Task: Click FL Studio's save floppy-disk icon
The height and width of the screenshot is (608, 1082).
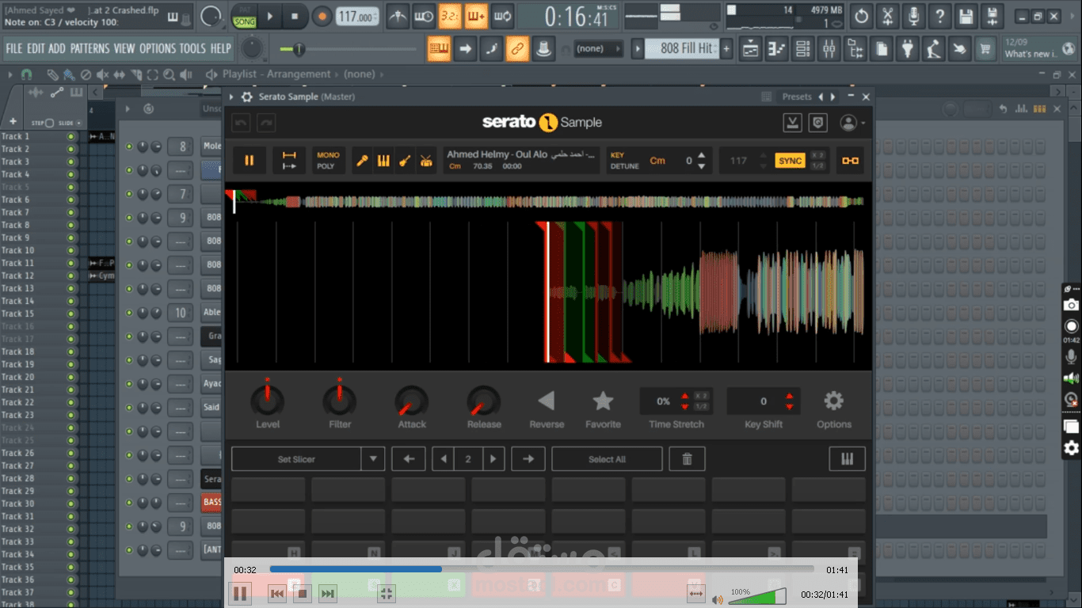Action: coord(966,16)
